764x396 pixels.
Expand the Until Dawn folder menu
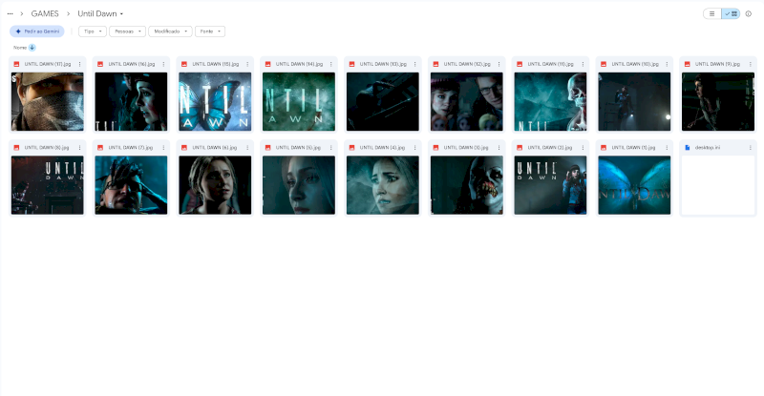click(x=100, y=13)
